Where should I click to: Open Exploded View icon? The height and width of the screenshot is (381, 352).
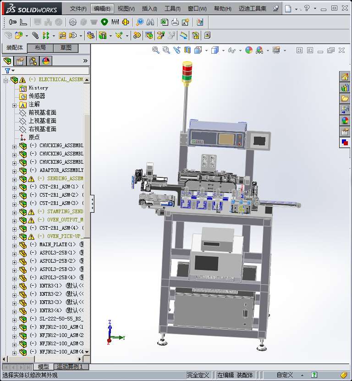pyautogui.click(x=160, y=35)
